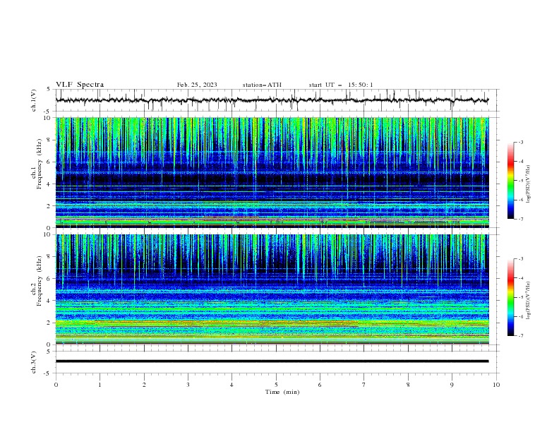
Task: Click the "-7" label on ch.1 color bar
Action: (x=521, y=220)
